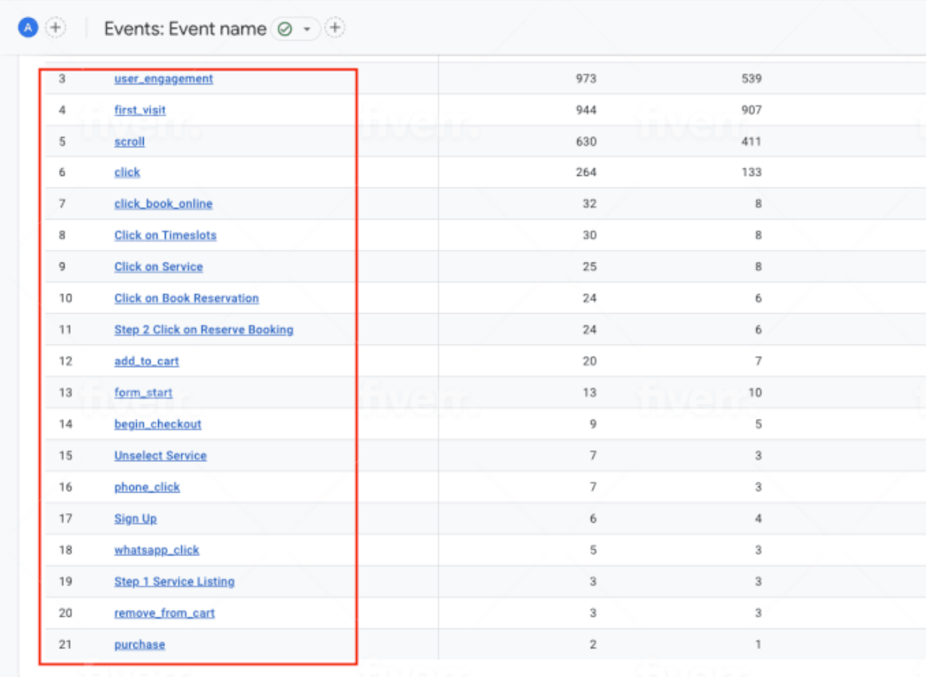The image size is (926, 677).
Task: Click the scroll event link
Action: click(x=129, y=141)
